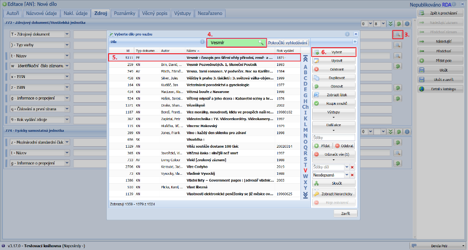Image resolution: width=468 pixels, height=250 pixels.
Task: Expand the Další akce menu button
Action: pyautogui.click(x=334, y=128)
